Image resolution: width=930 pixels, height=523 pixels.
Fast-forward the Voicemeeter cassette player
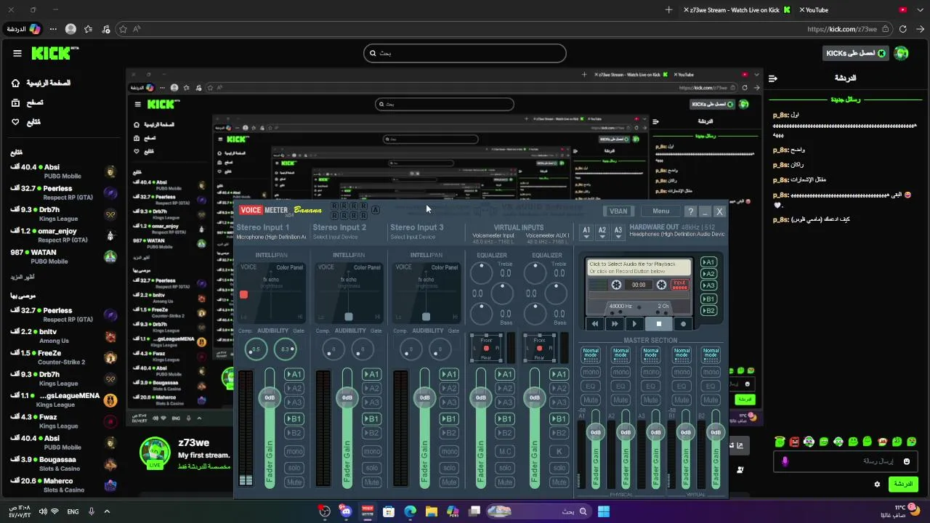pos(615,324)
